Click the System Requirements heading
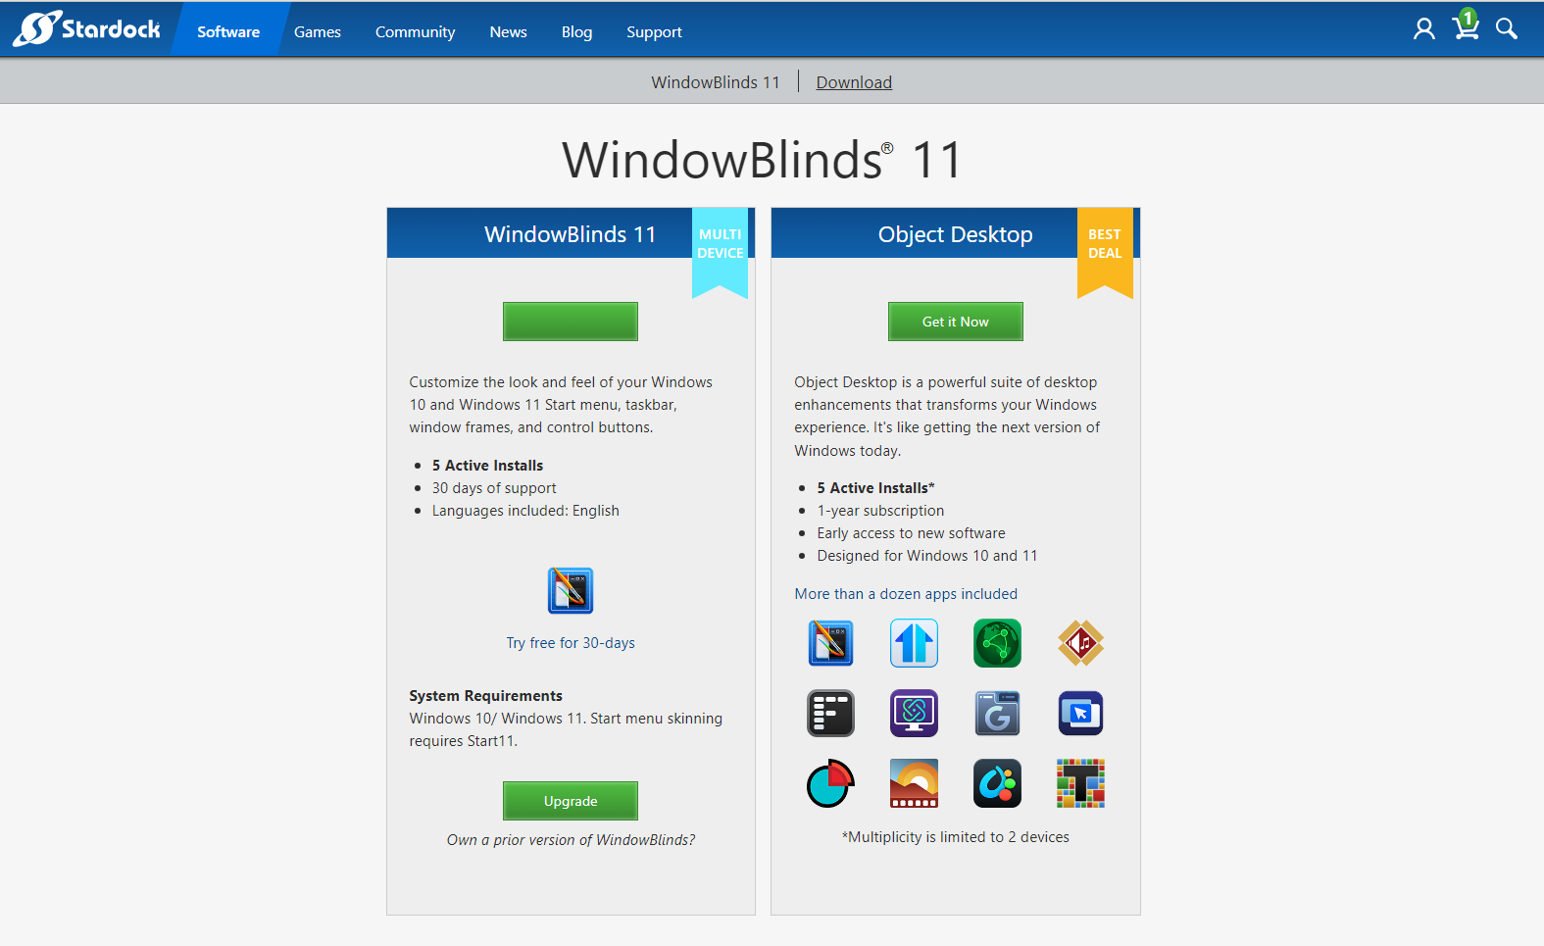The width and height of the screenshot is (1544, 946). coord(486,696)
